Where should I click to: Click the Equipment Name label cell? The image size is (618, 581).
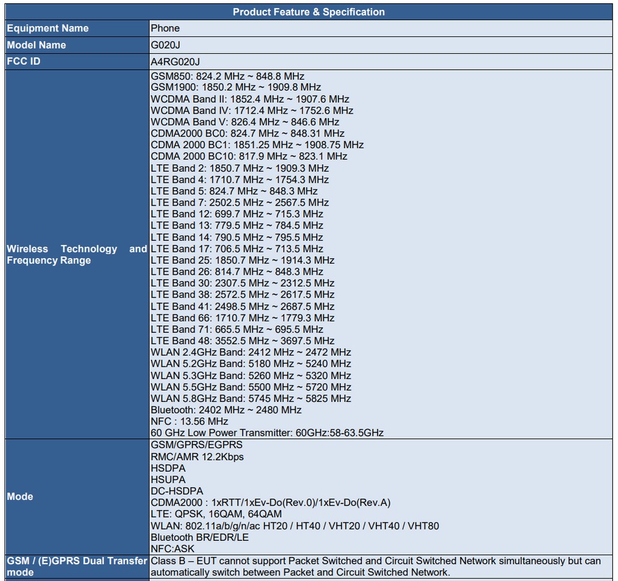pos(48,28)
